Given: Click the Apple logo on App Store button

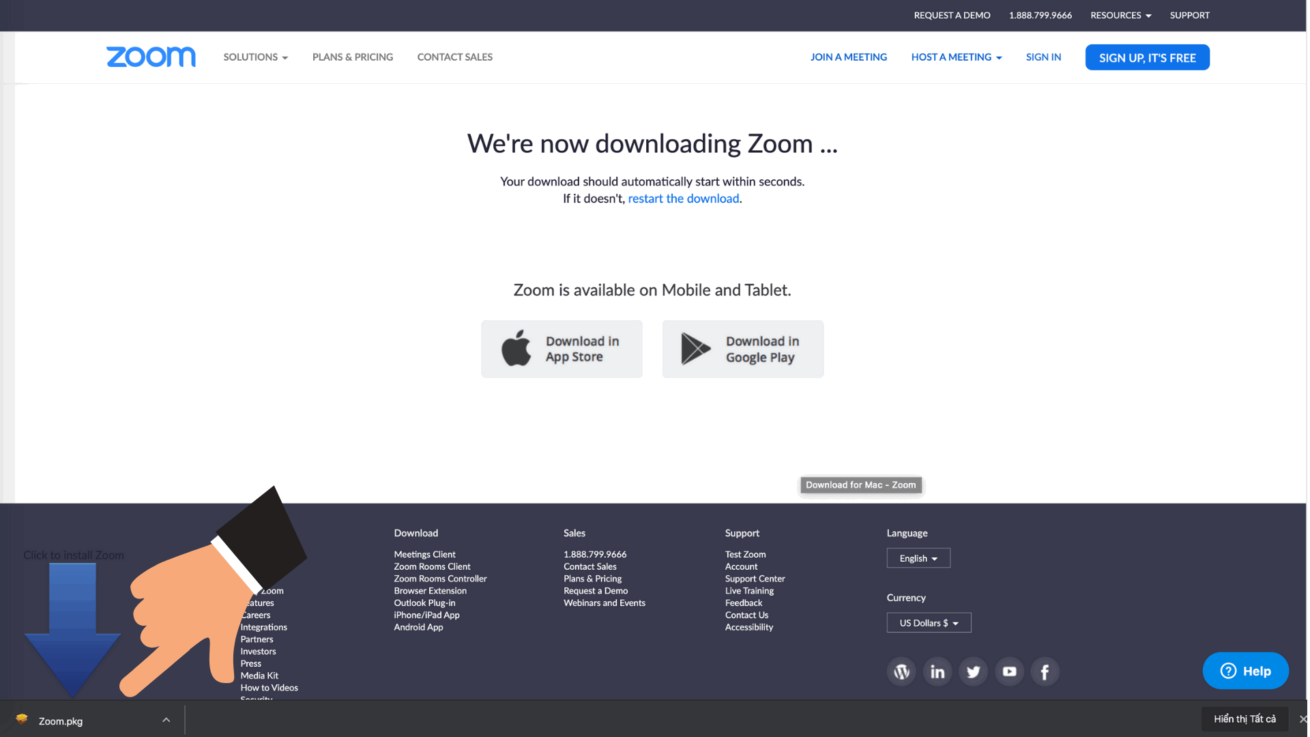Looking at the screenshot, I should coord(516,348).
